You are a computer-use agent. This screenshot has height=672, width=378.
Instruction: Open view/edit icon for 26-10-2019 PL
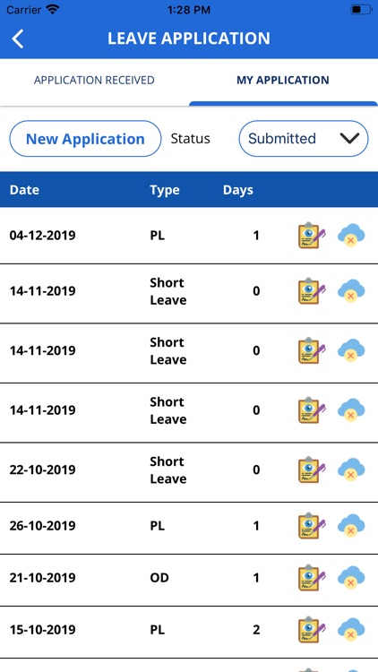point(312,525)
